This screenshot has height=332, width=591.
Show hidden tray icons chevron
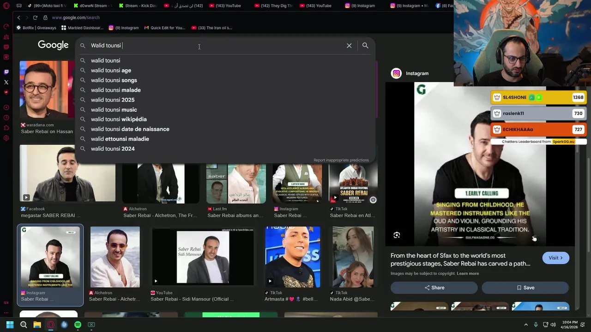(526, 325)
